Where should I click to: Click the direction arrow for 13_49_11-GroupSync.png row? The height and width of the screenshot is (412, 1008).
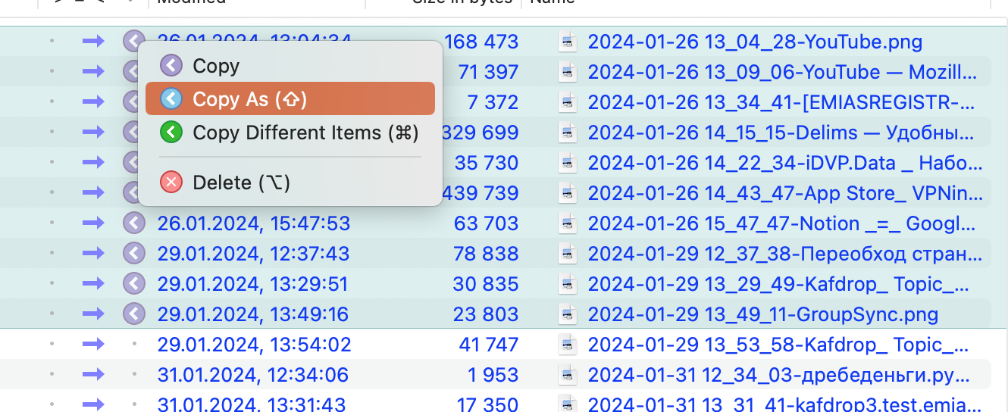click(93, 314)
